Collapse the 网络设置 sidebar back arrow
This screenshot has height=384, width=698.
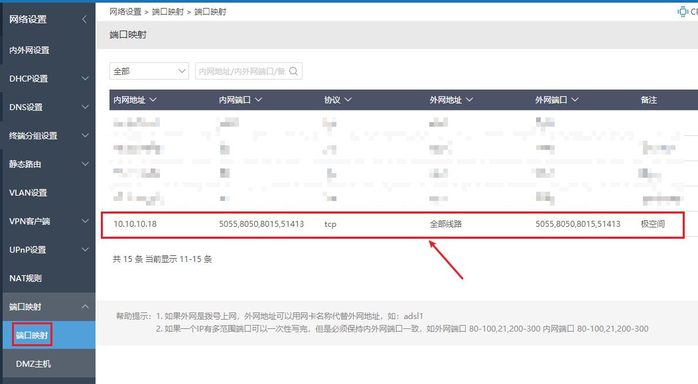click(84, 19)
